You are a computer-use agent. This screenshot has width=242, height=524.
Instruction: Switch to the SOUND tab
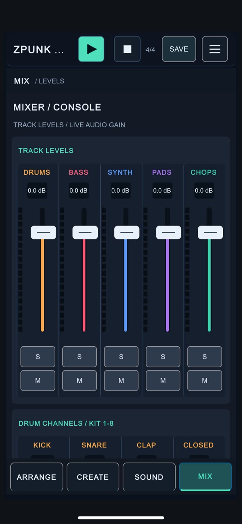point(149,477)
